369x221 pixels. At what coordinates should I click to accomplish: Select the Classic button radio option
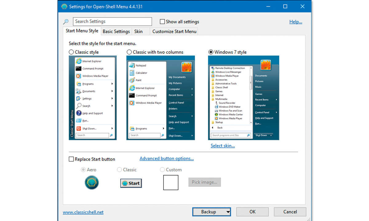(119, 169)
